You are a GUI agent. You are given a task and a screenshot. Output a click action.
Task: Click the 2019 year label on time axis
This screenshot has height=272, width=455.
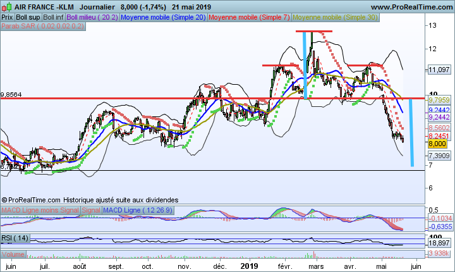[249, 266]
